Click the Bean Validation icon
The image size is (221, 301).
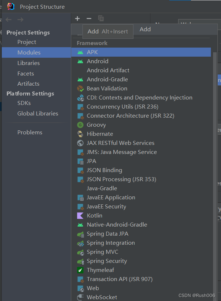80,89
